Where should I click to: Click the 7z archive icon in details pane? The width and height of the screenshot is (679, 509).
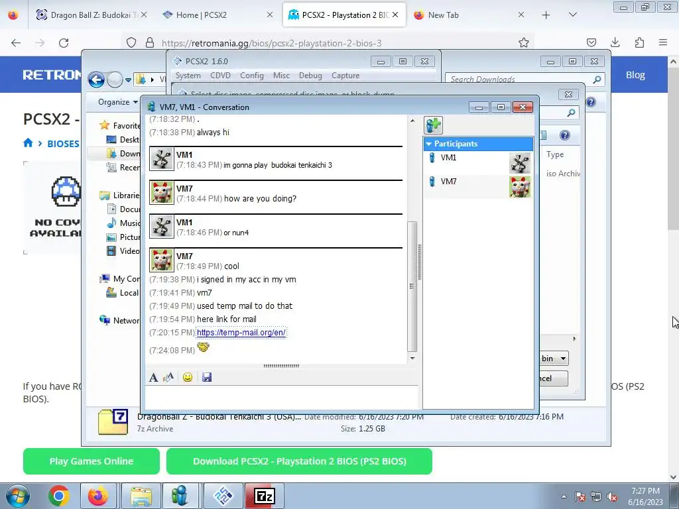pyautogui.click(x=113, y=422)
